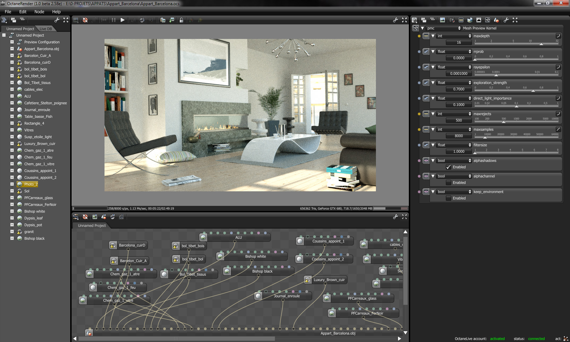Click the mountain imager icon in the inspector toolbar
Image resolution: width=570 pixels, height=342 pixels.
pyautogui.click(x=479, y=20)
